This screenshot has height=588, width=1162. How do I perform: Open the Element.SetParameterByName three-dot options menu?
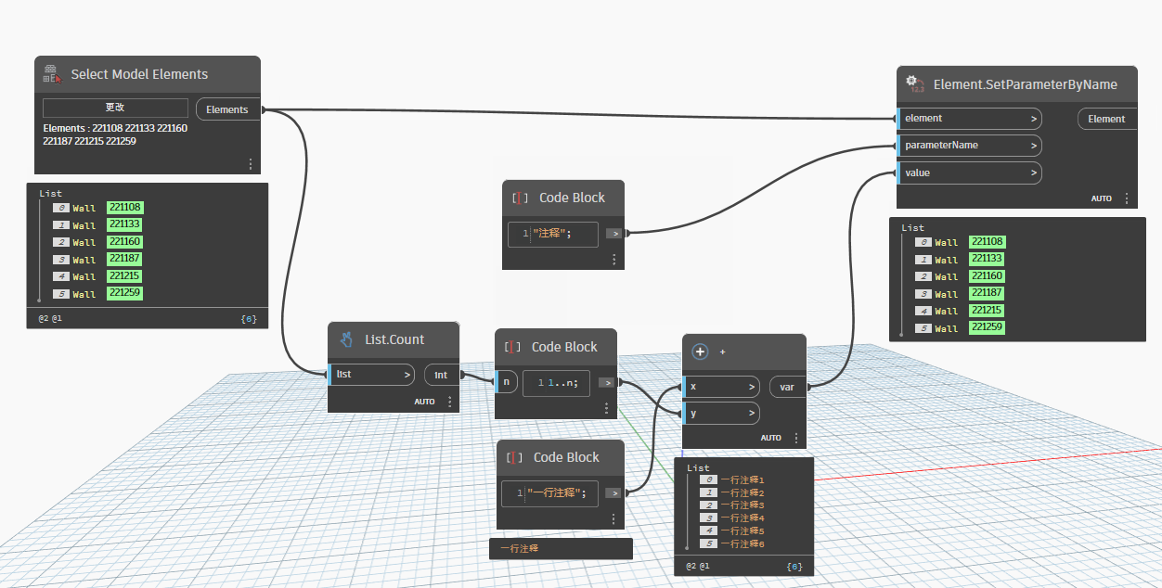click(x=1127, y=198)
